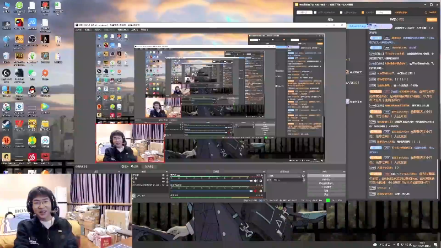Adjust the transition duration stepper arrows
This screenshot has height=248, width=441.
pos(304,180)
